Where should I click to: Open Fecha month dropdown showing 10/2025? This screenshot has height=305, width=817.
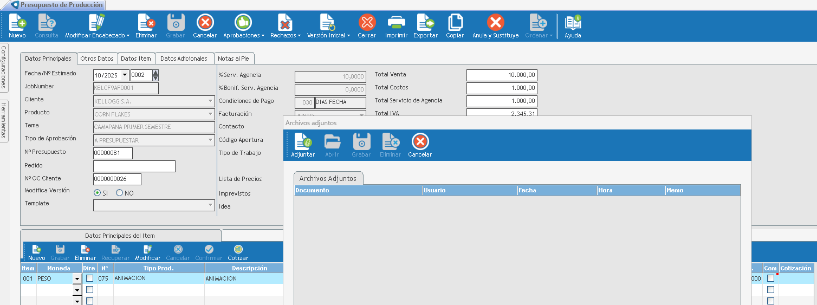pyautogui.click(x=125, y=75)
